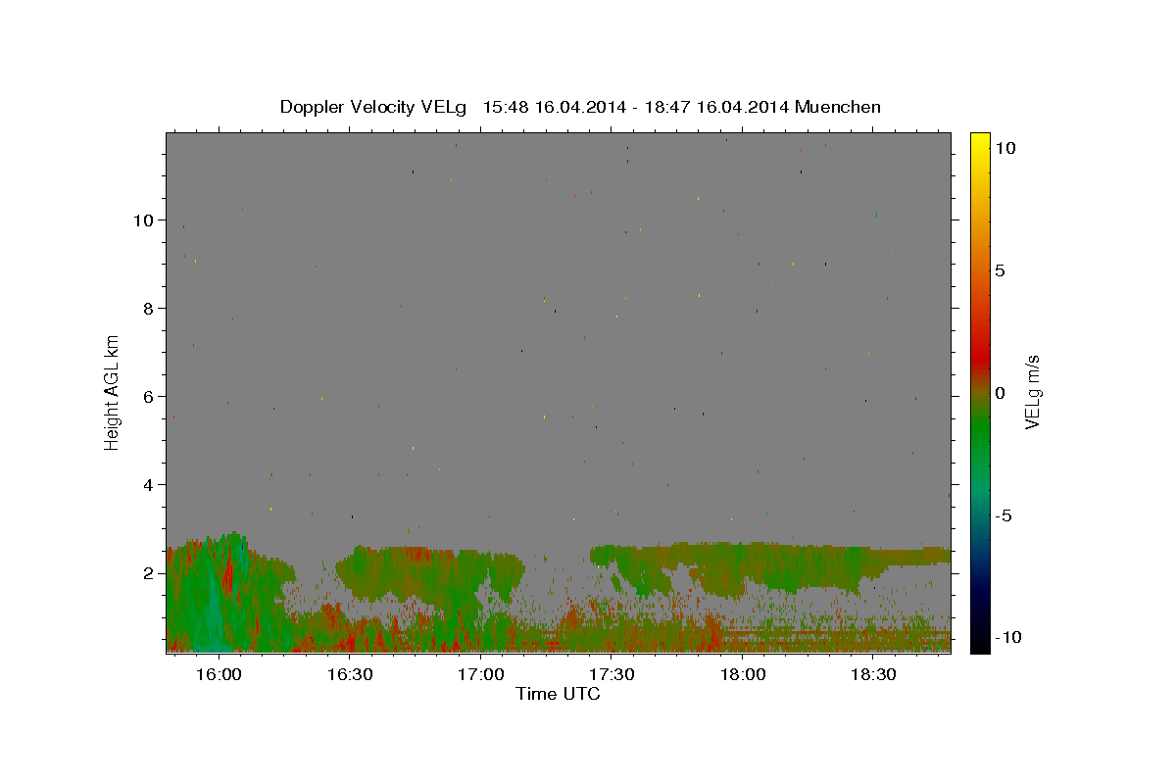Click the '17:00' time tick label
The image size is (1176, 784).
[480, 675]
